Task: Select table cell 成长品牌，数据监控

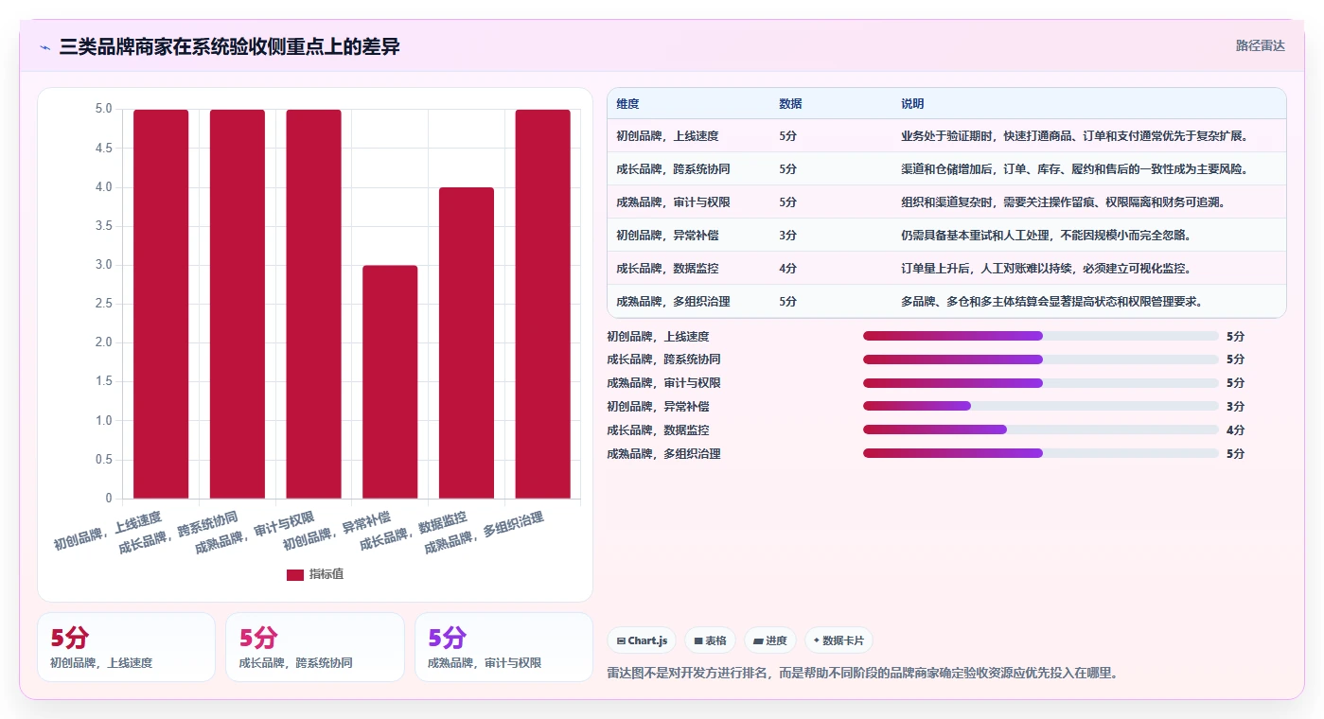Action: click(667, 269)
